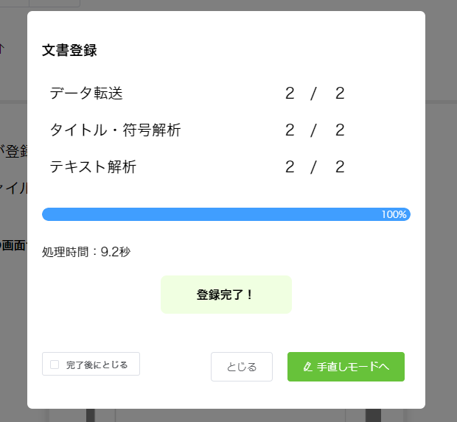Click the 2 / 2 count for テキスト解析
This screenshot has width=457, height=422.
[x=315, y=167]
